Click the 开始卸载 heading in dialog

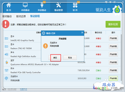pyautogui.click(x=62, y=39)
